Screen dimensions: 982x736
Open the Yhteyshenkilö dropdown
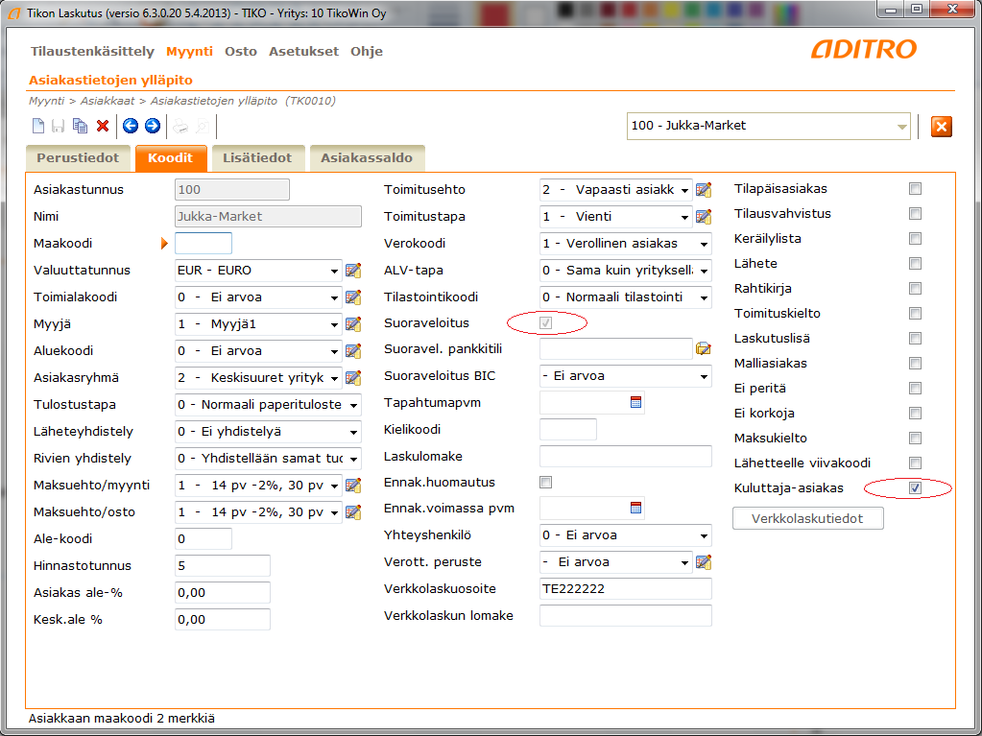(x=626, y=535)
